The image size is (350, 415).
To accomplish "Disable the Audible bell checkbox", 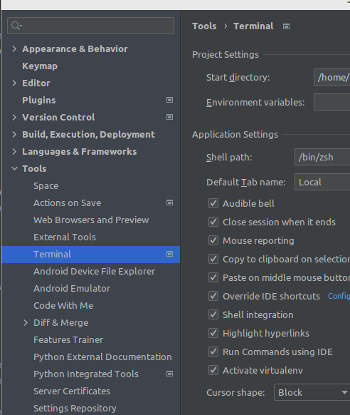I will 213,203.
